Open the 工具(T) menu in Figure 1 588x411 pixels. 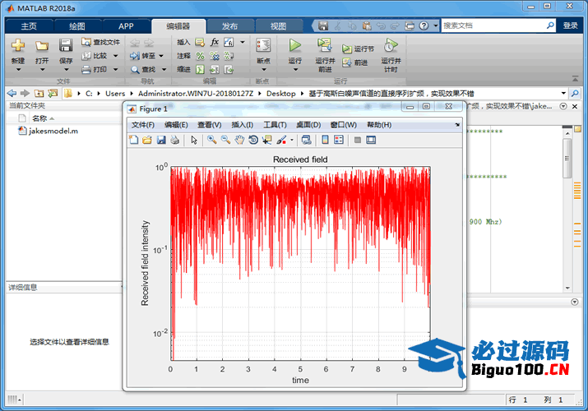(x=275, y=125)
